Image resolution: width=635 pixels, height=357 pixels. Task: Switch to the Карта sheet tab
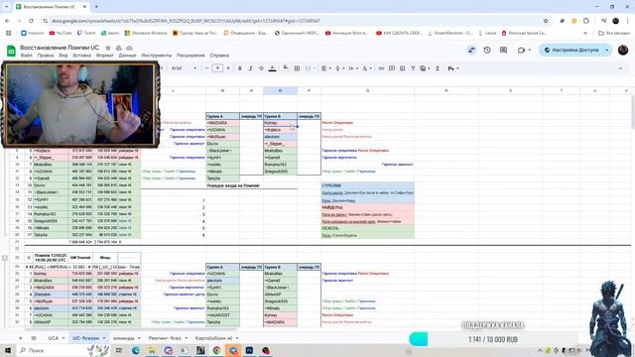tap(214, 338)
